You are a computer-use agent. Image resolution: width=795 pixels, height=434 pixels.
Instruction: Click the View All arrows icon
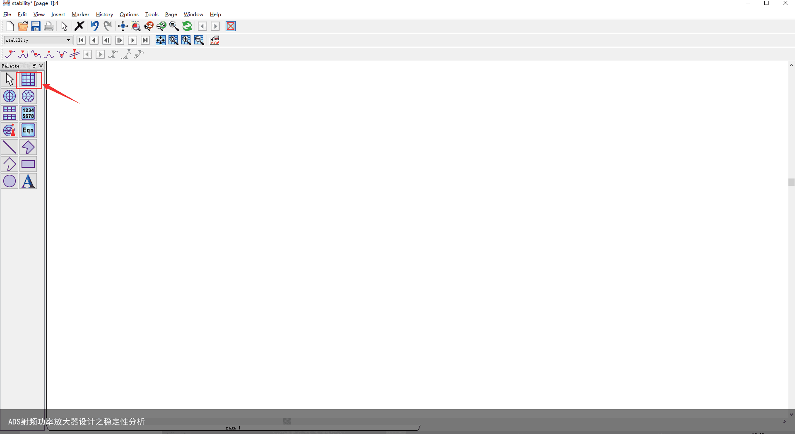(x=123, y=26)
